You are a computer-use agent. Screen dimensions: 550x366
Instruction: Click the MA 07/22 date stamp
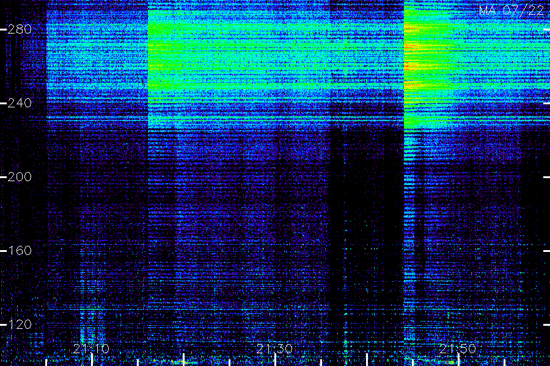(x=512, y=10)
